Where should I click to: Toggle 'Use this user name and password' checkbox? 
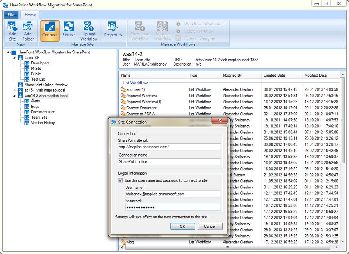tap(120, 180)
